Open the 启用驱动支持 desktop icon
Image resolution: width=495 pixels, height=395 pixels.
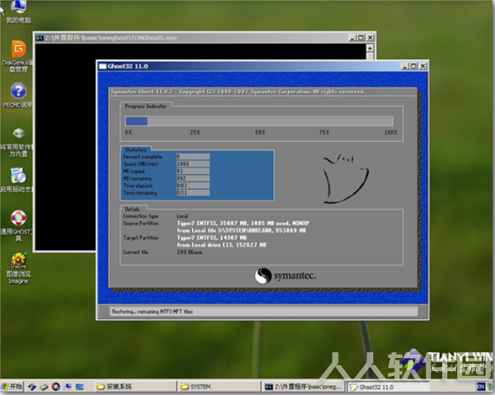click(x=17, y=180)
